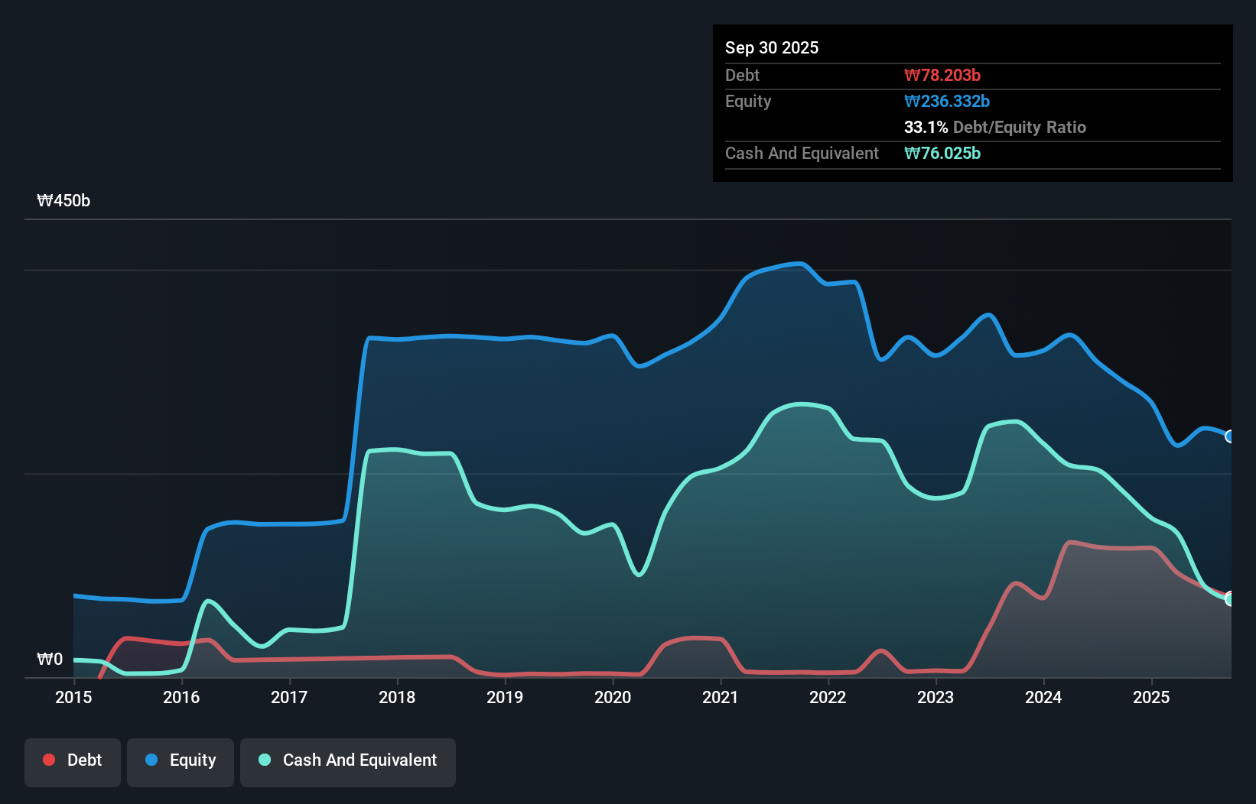The image size is (1256, 804).
Task: Select the Equity legend label
Action: [x=194, y=760]
